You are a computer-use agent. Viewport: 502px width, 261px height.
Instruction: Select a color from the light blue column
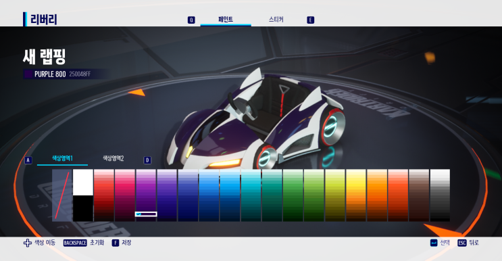[x=230, y=195]
